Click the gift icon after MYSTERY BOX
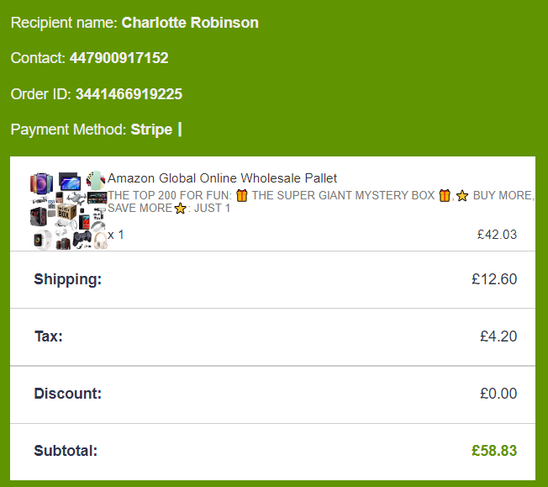Screen dimensions: 548x487 pos(445,196)
